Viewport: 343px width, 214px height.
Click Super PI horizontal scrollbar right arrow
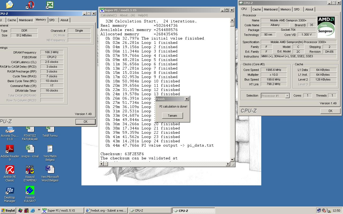[228, 164]
